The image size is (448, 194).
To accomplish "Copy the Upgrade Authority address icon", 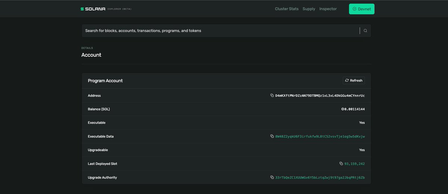I will [x=272, y=177].
